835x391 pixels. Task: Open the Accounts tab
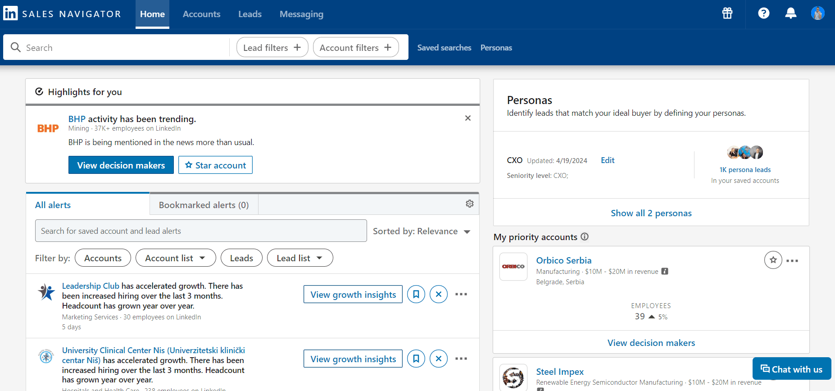[x=201, y=14]
